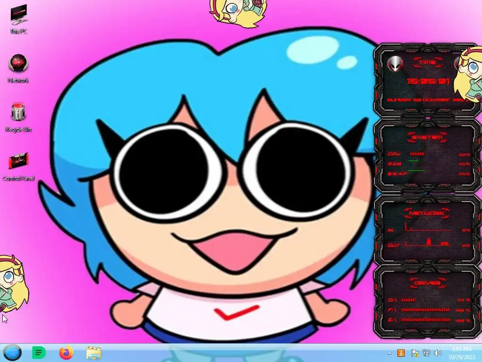Click the CPU usage bar
The width and height of the screenshot is (482, 362).
point(417,154)
